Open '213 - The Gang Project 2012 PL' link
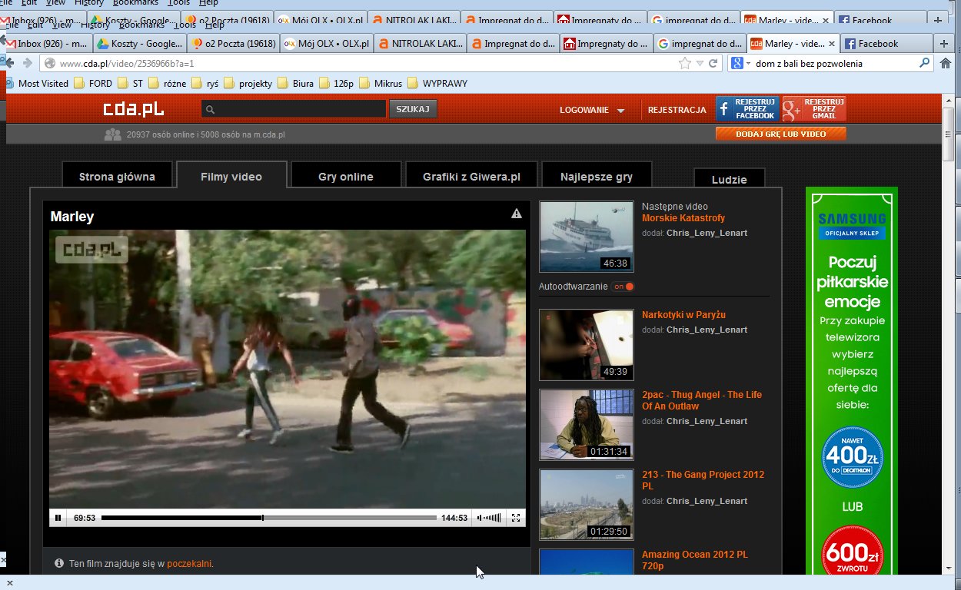This screenshot has width=961, height=590. click(703, 480)
